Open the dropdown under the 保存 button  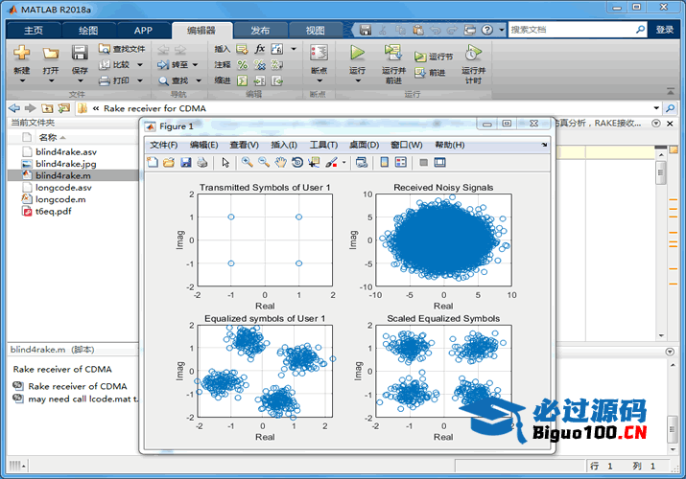pos(80,80)
